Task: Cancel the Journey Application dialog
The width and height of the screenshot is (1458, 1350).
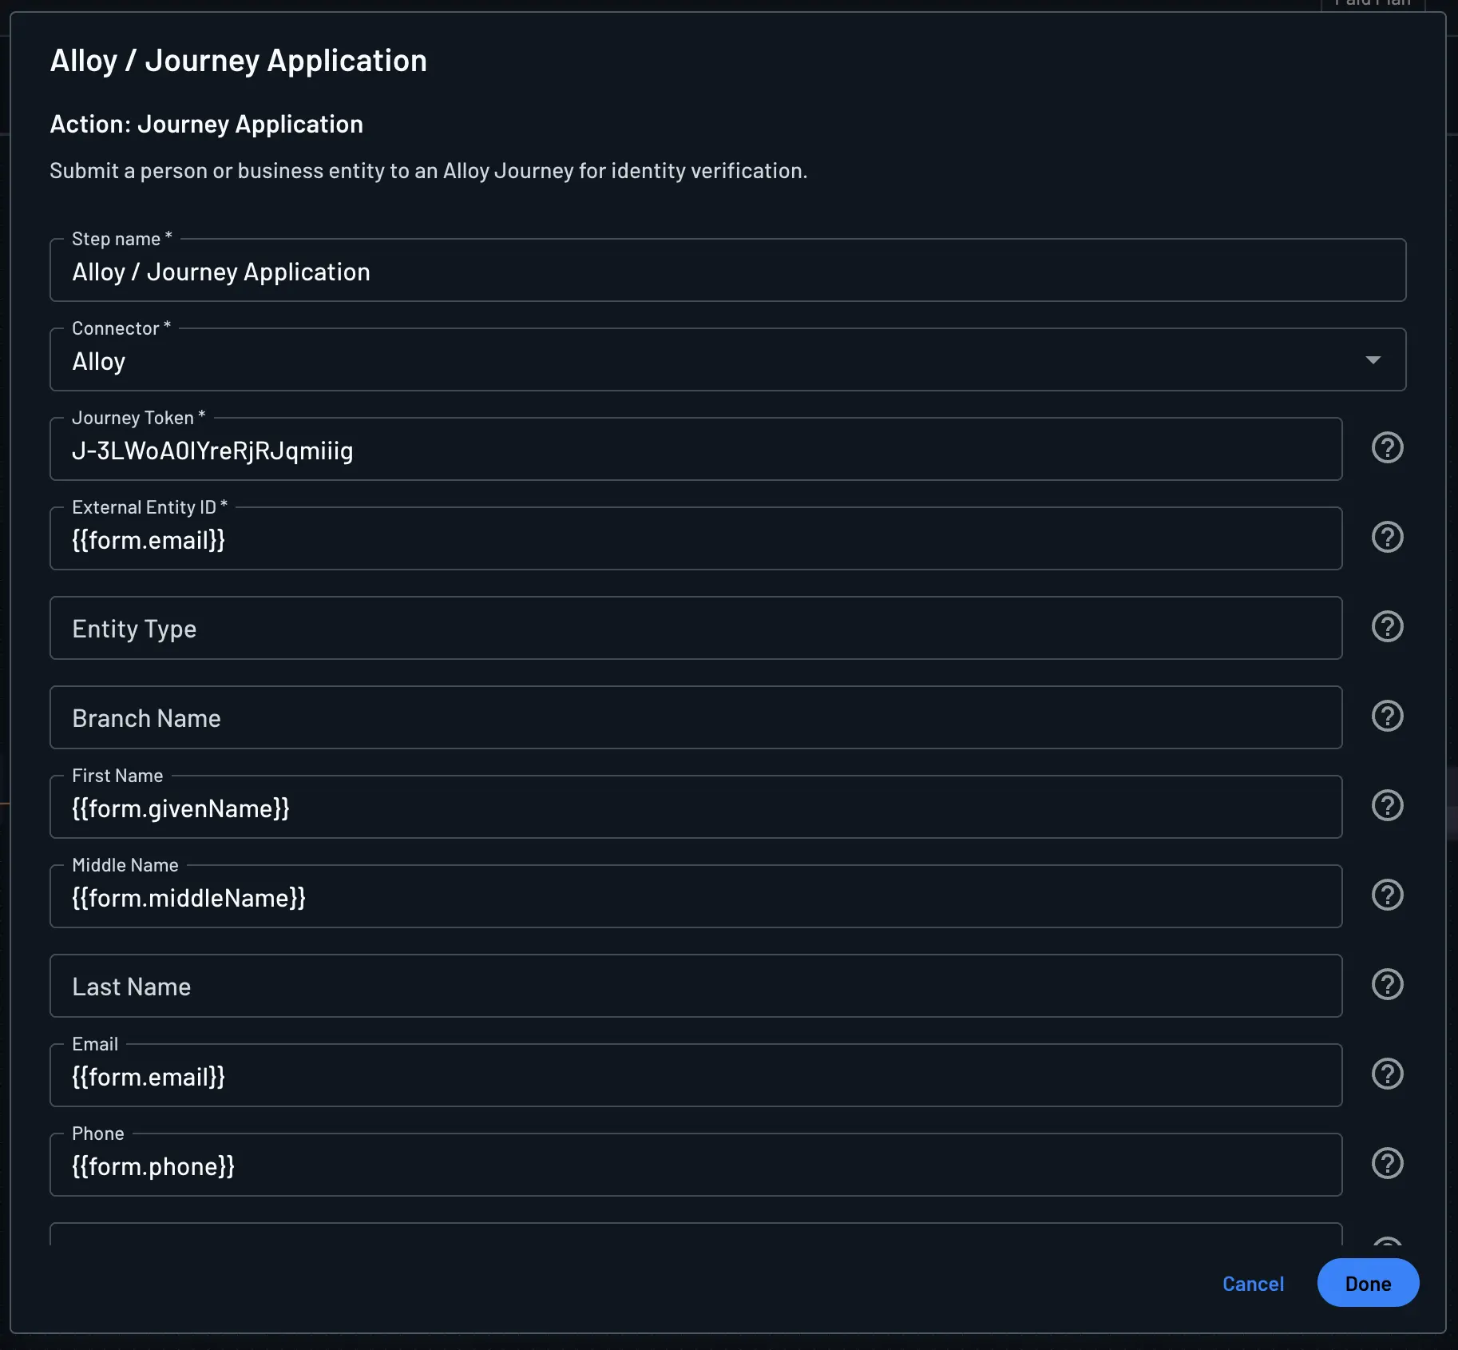Action: pos(1253,1284)
